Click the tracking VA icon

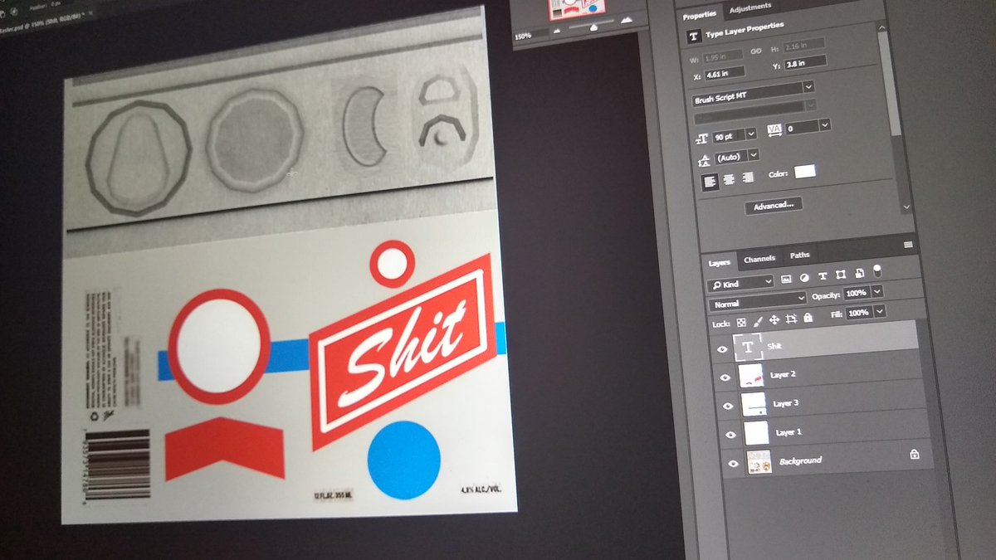point(774,130)
